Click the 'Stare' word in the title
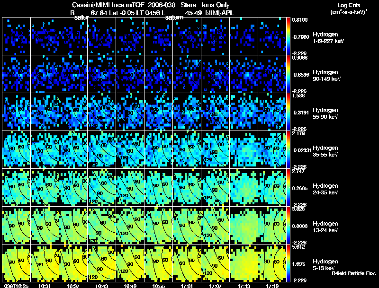Viewport: 379px width, 288px height. click(188, 5)
